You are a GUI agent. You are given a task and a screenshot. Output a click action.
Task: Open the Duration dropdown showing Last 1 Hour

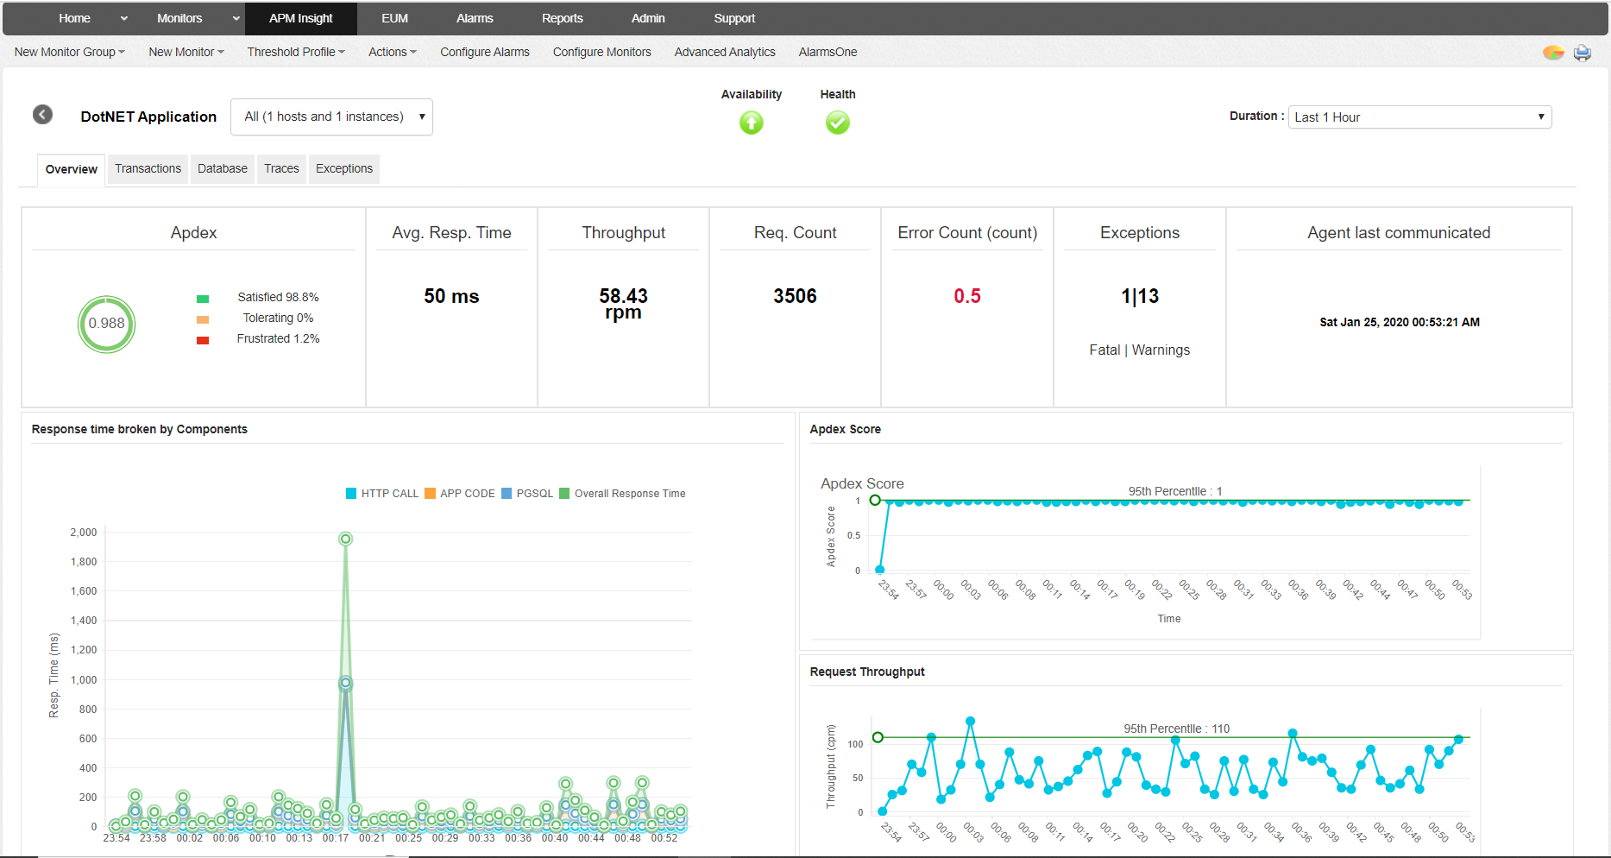[1419, 117]
